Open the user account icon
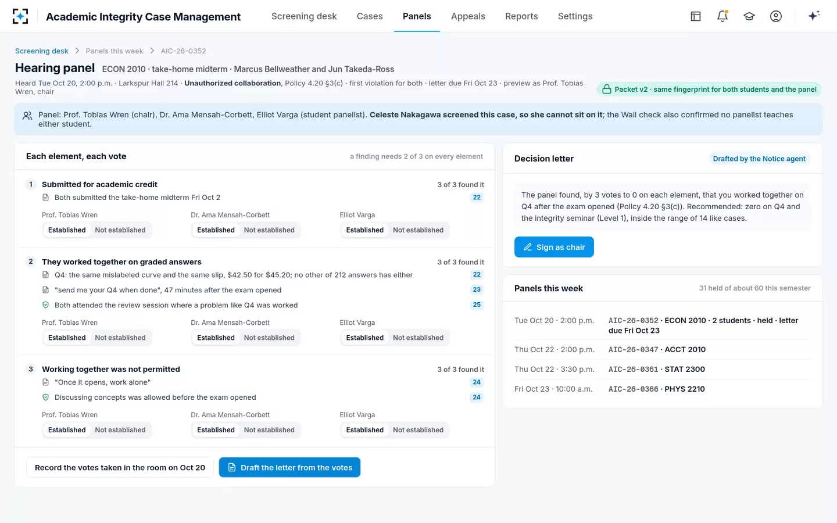Screen dimensions: 837x523 pos(776,16)
